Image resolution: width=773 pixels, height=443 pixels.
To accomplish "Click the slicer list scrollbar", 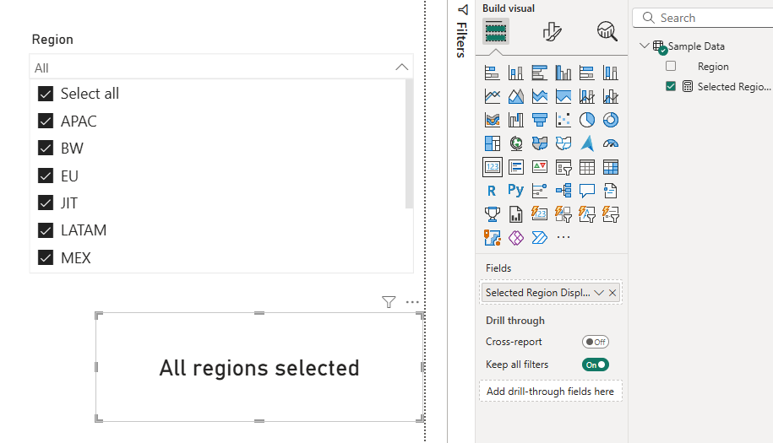I will pos(409,143).
